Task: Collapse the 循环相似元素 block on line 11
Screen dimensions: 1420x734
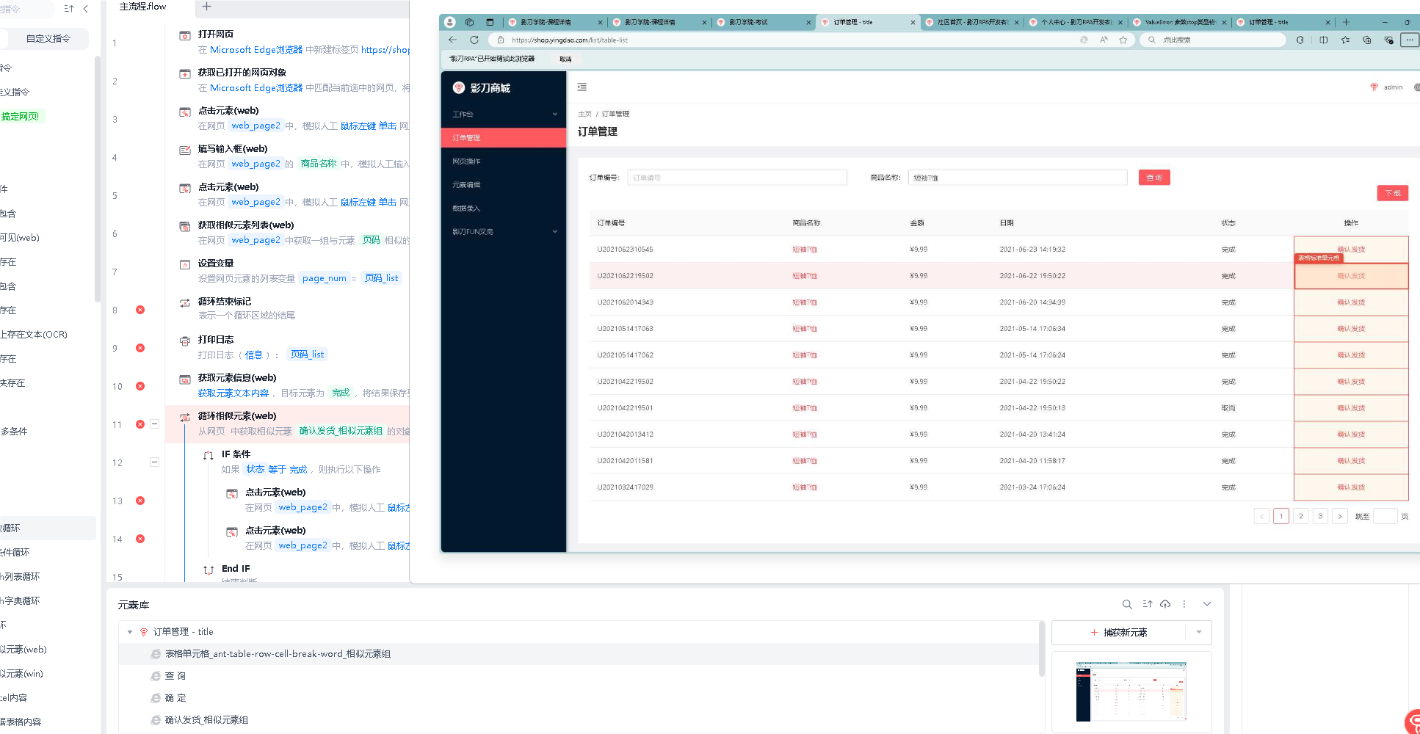Action: click(155, 424)
